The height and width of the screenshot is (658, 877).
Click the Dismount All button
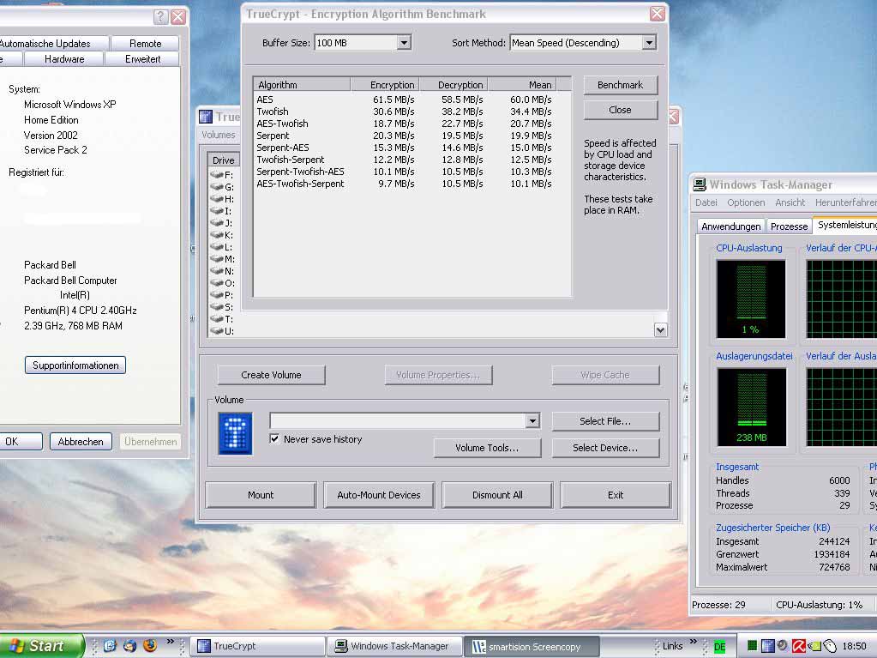[x=497, y=495]
